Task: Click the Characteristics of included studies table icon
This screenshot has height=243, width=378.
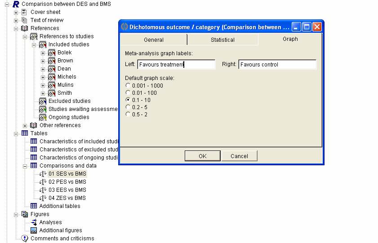Action: tap(34, 141)
